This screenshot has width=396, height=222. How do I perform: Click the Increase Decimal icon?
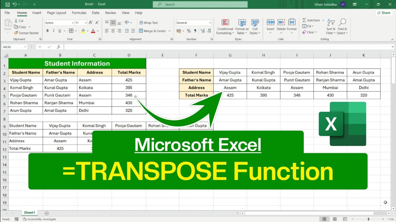pyautogui.click(x=203, y=31)
